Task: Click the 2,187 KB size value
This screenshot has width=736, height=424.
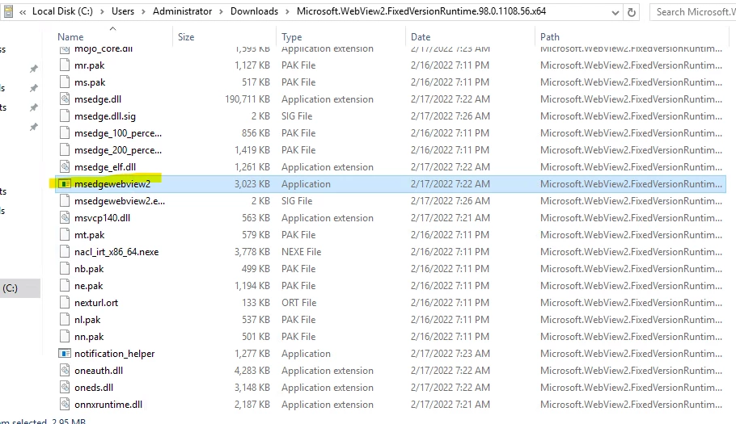Action: (252, 405)
